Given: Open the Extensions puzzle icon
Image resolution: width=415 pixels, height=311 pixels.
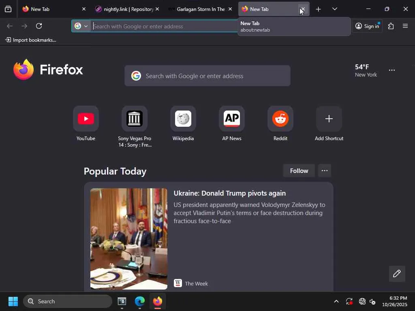Looking at the screenshot, I should pos(391,26).
